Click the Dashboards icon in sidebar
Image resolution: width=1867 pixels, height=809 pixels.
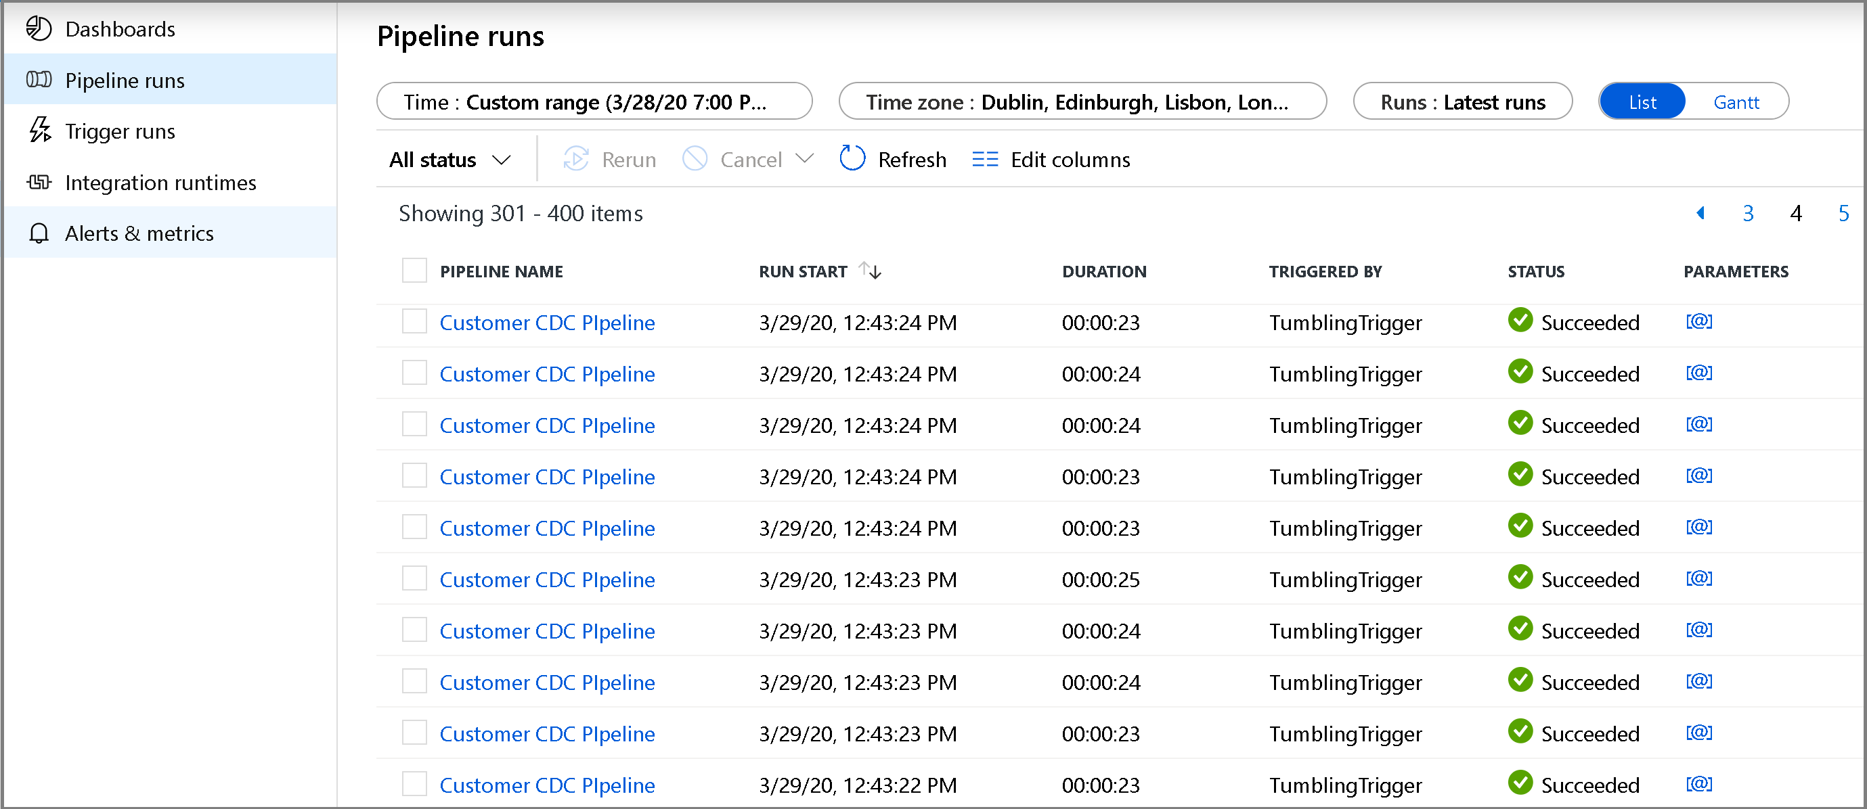click(x=39, y=30)
